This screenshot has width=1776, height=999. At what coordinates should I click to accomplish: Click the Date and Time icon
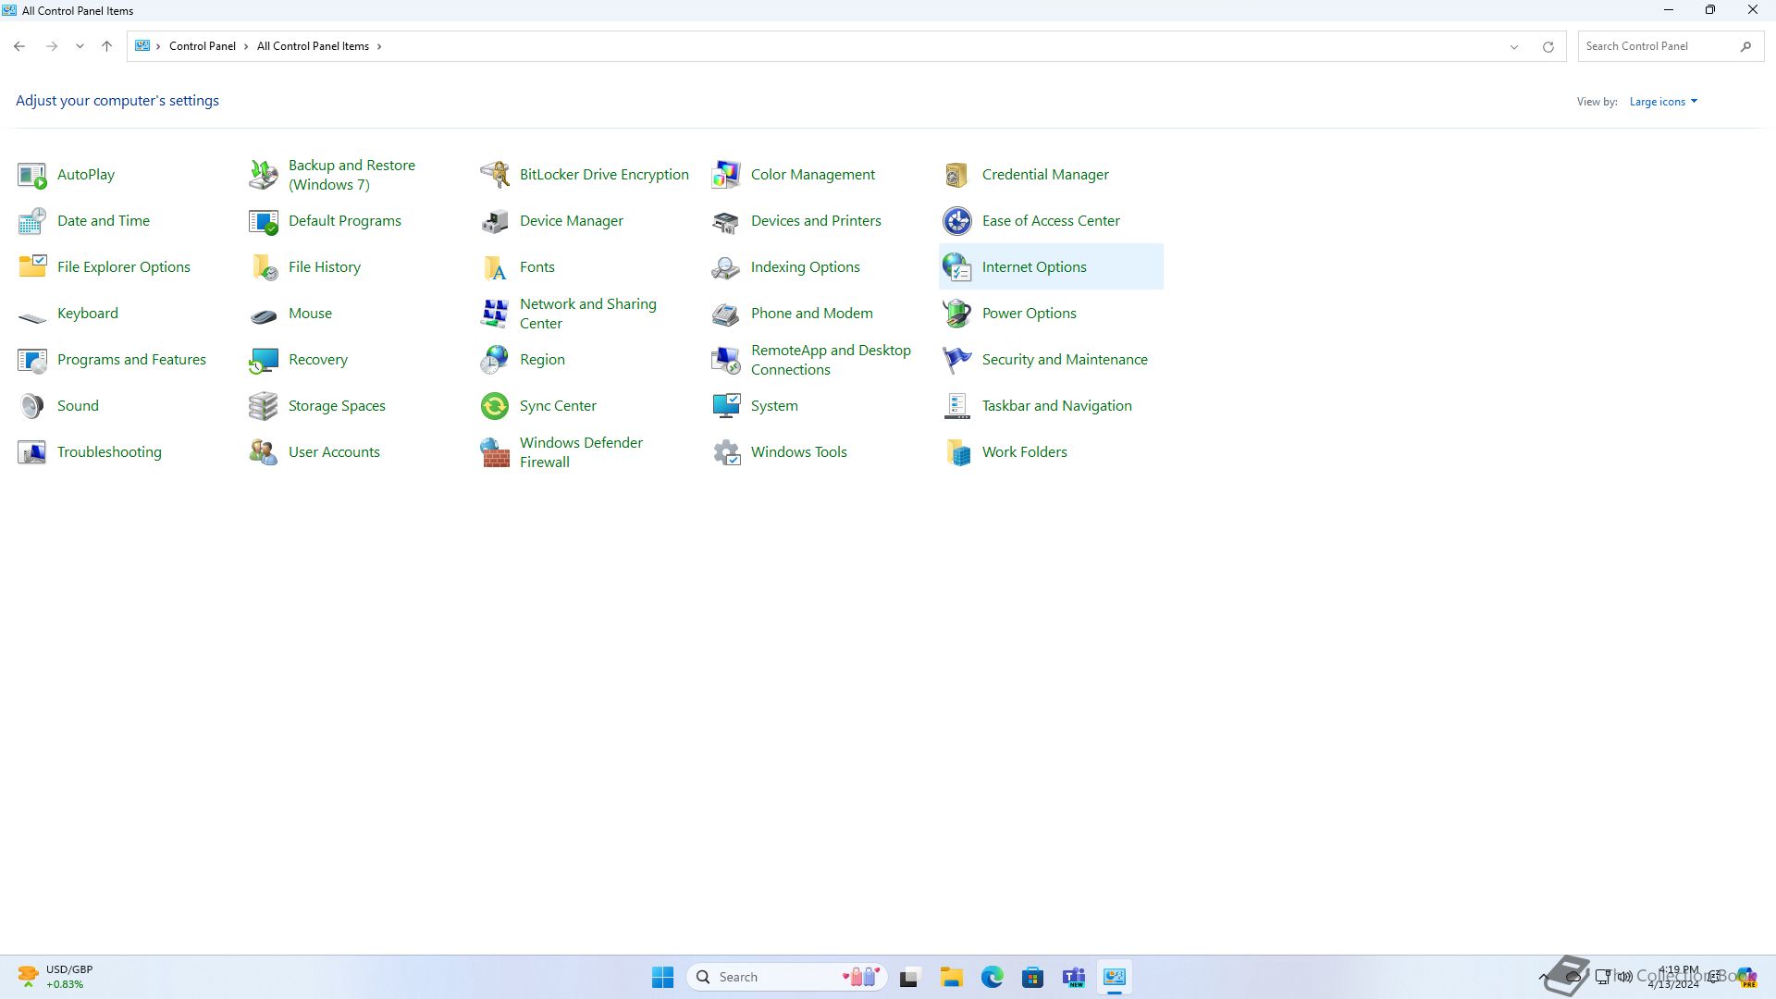[32, 221]
